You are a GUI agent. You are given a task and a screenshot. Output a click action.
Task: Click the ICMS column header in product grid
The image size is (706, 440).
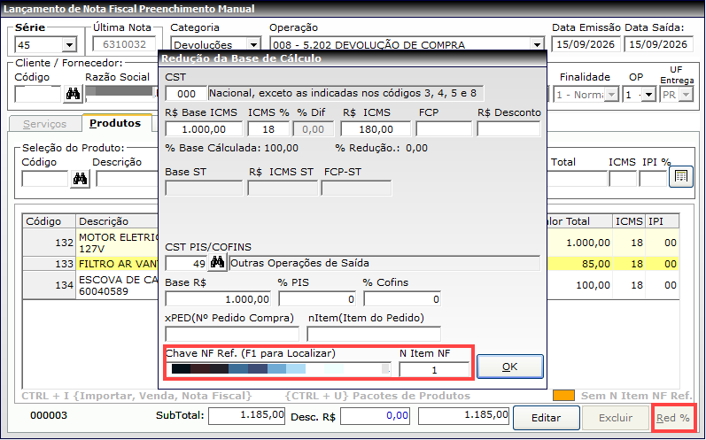(629, 221)
